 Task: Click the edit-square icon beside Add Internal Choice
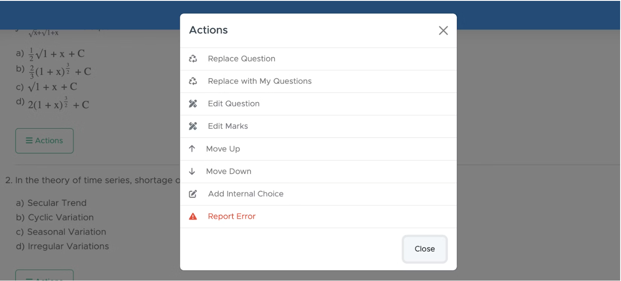tap(193, 194)
